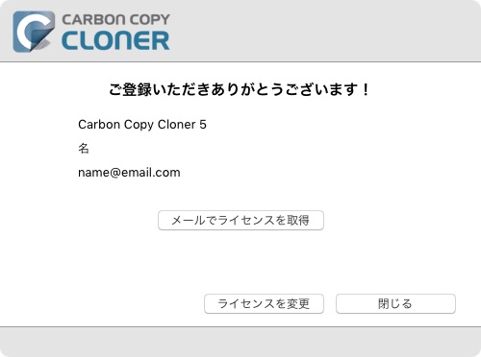481x357 pixels.
Task: Select the Carbon Copy Cloner 5 product label
Action: pyautogui.click(x=142, y=125)
